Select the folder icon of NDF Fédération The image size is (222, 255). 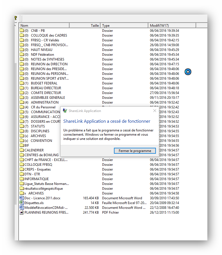pyautogui.click(x=22, y=55)
